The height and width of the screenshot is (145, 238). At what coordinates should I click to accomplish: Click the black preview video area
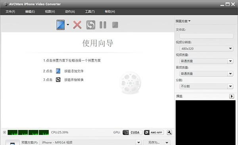(x=205, y=122)
